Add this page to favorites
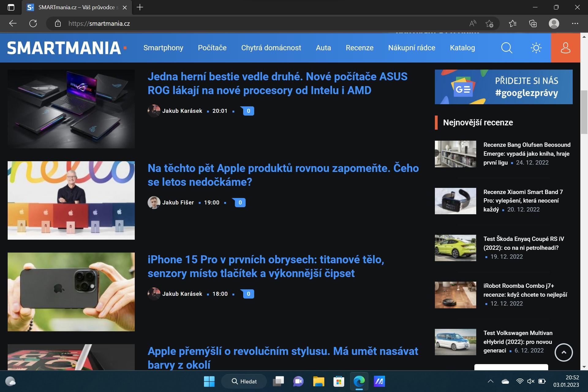Image resolution: width=588 pixels, height=392 pixels. tap(489, 24)
